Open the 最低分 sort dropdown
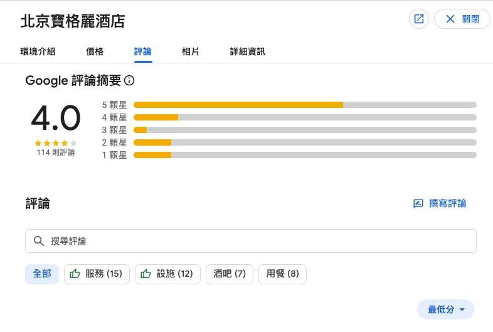 click(x=445, y=309)
